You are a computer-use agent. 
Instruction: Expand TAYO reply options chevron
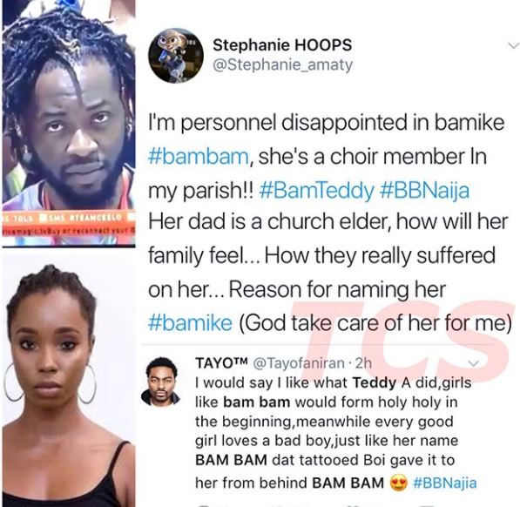[x=473, y=363]
